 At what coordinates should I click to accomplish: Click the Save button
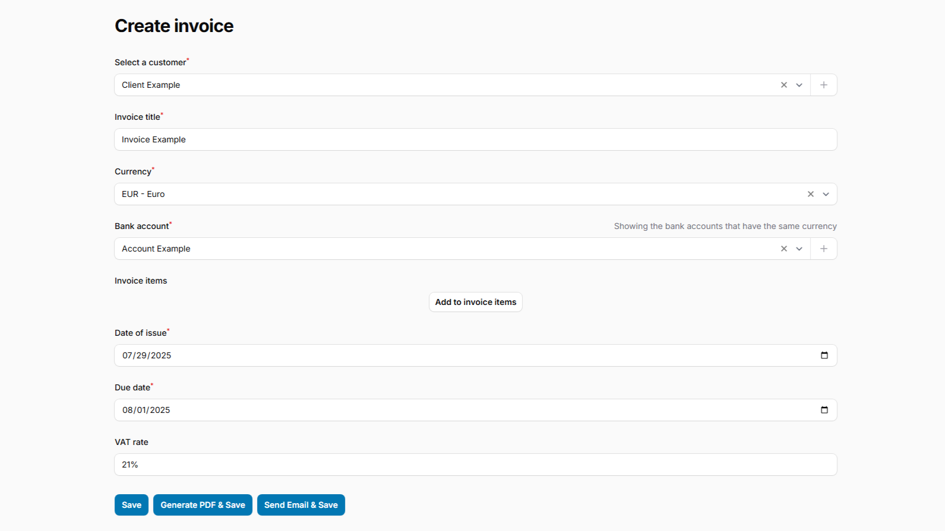coord(131,505)
